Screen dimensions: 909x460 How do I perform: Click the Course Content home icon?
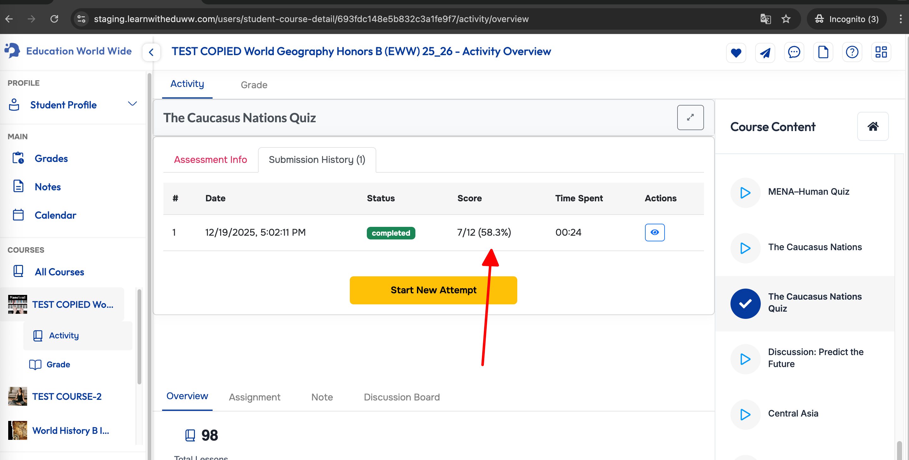pyautogui.click(x=873, y=127)
